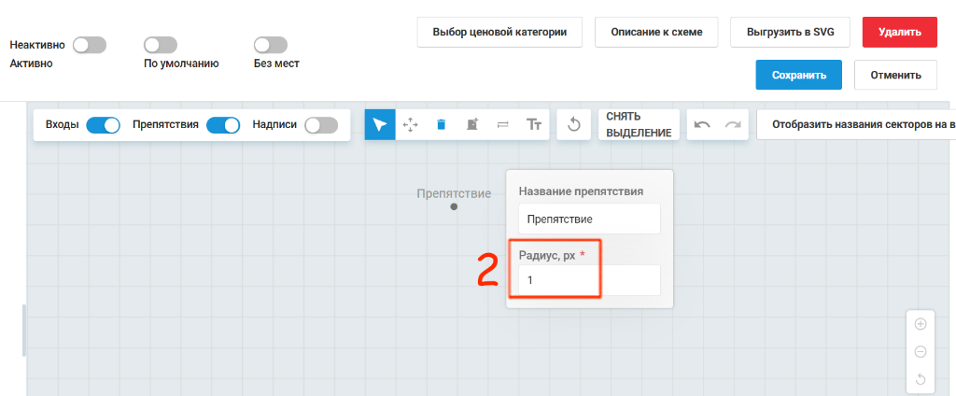Image resolution: width=956 pixels, height=396 pixels.
Task: Click the rotate reset icon in toolbar
Action: point(573,124)
